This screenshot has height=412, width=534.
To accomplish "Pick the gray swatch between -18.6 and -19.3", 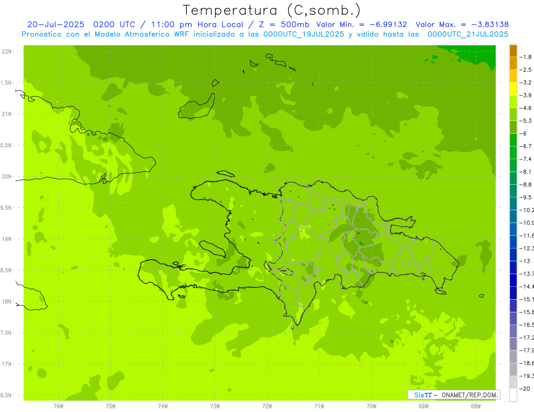I will point(513,369).
